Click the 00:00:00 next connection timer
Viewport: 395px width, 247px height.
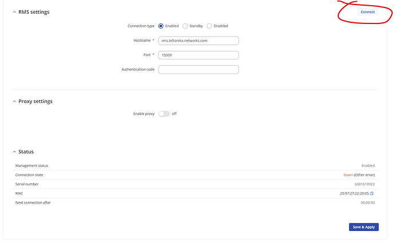pos(368,202)
